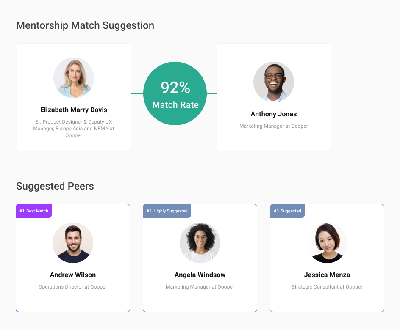Select the Elizabeth Marry Davis name

click(74, 110)
